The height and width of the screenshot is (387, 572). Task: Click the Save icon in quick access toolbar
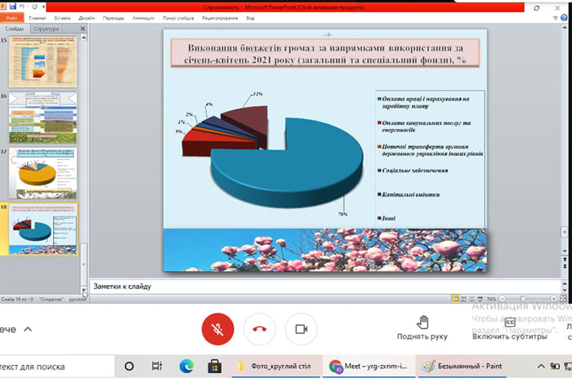13,7
